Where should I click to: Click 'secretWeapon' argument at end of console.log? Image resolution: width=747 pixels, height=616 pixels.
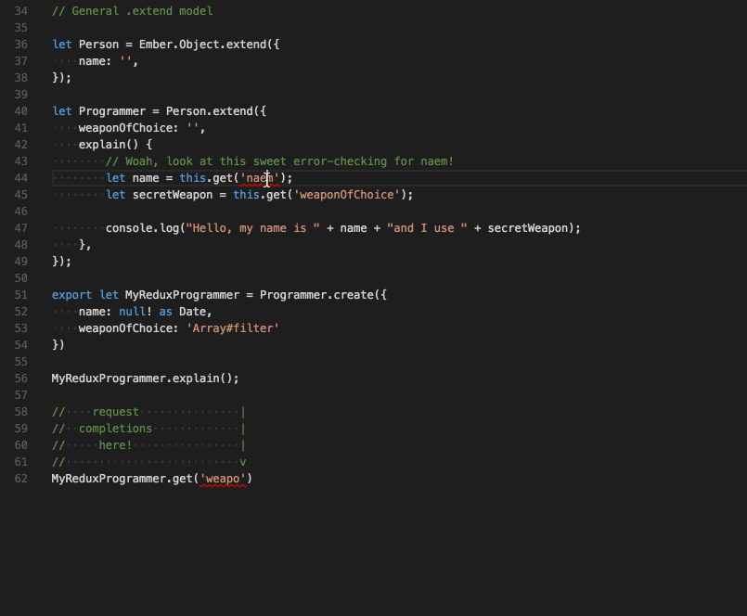click(x=527, y=227)
